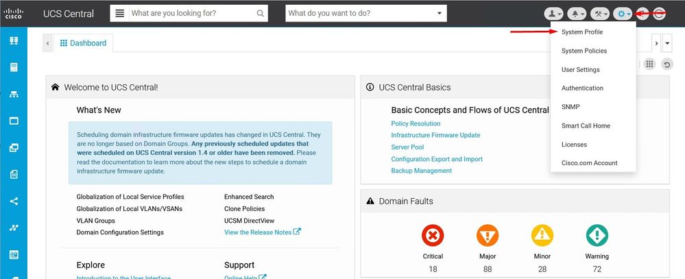The image size is (685, 279).
Task: Click the dashboard widgets grid icon
Action: click(x=649, y=64)
